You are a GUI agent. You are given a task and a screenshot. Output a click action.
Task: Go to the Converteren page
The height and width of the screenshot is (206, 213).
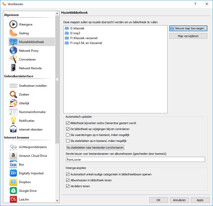[32, 59]
